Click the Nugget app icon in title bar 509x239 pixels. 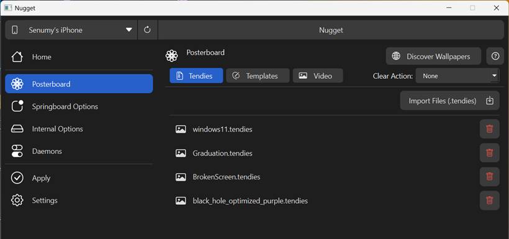click(x=8, y=8)
